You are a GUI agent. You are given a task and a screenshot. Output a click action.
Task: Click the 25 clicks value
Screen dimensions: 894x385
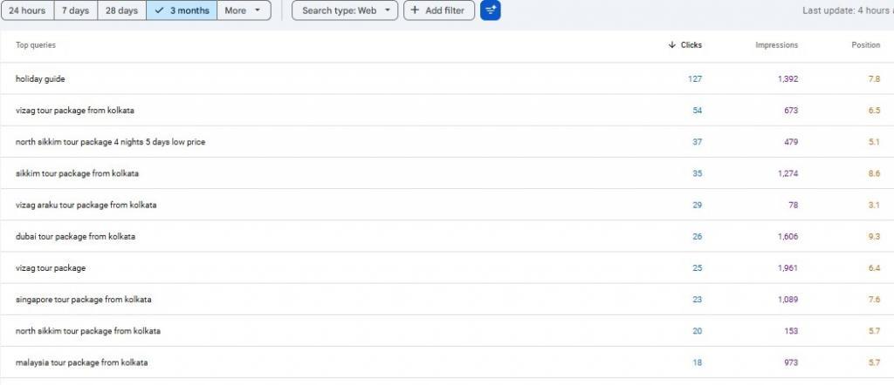pos(698,268)
